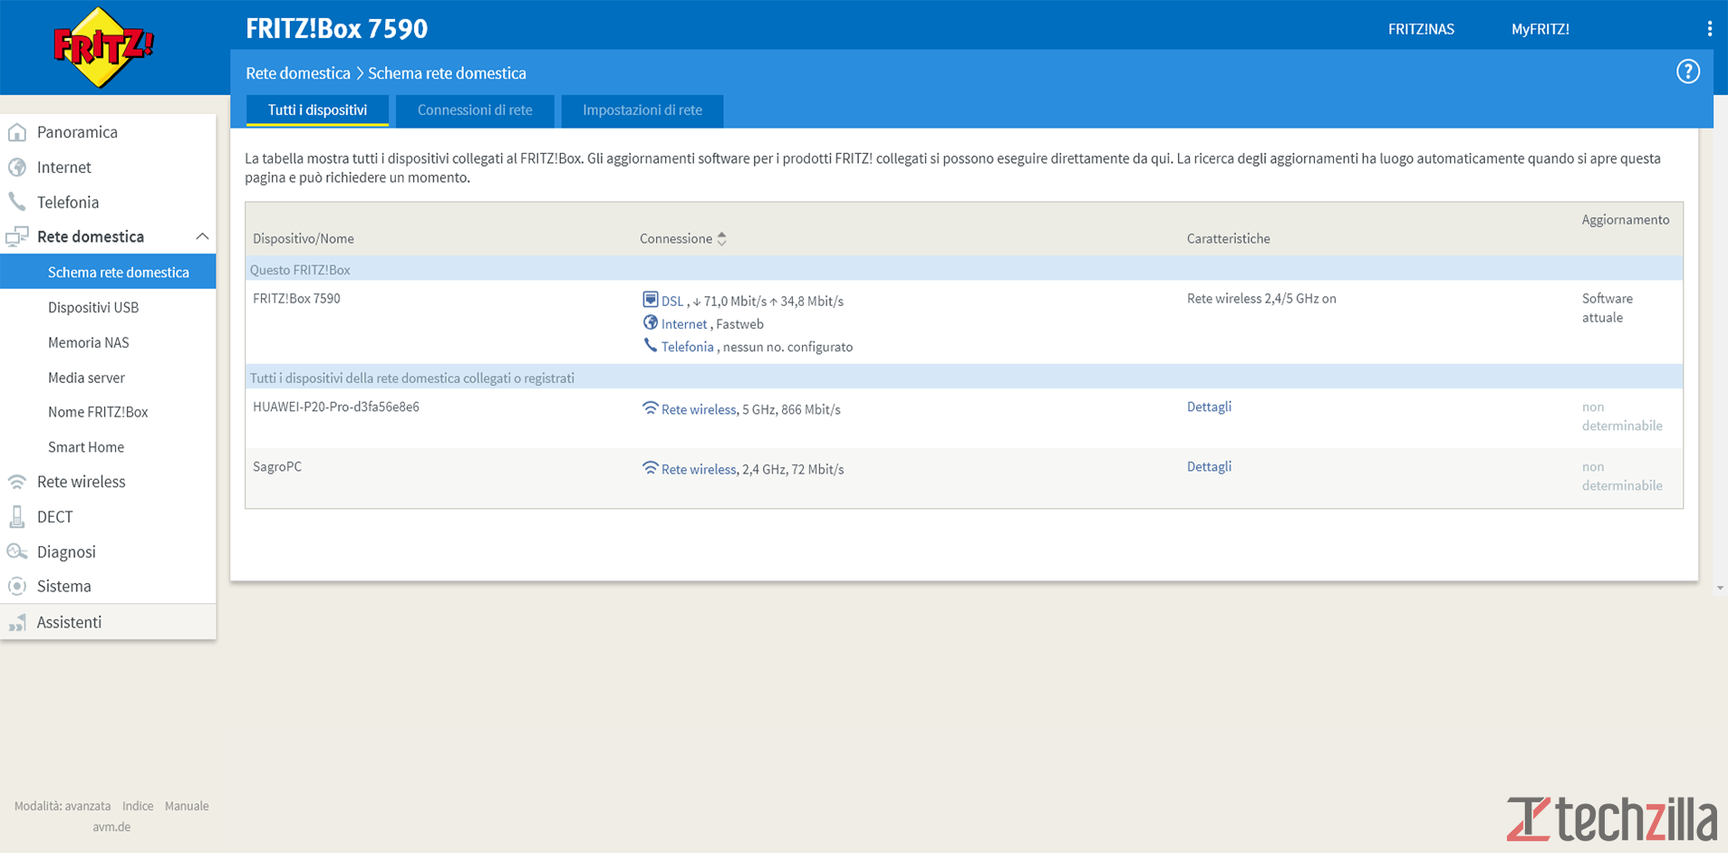
Task: Click the Rete domestica network icon
Action: (x=17, y=237)
